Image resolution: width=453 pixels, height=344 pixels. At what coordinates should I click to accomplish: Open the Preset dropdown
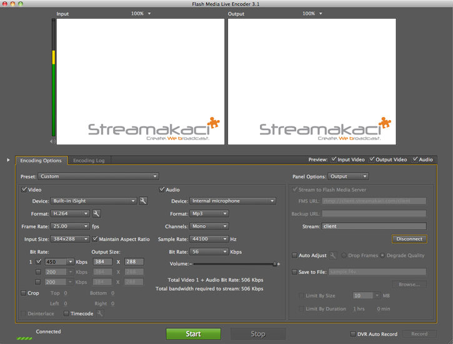pos(98,176)
